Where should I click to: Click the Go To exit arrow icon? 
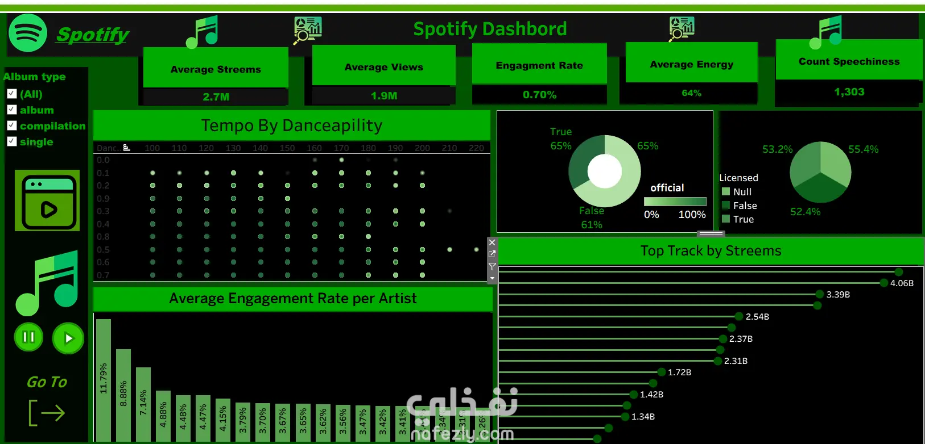(x=47, y=413)
